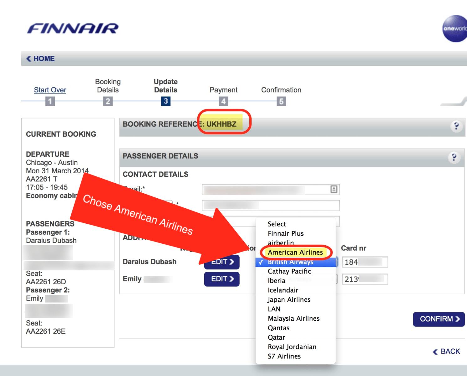Open Booking Details step
The width and height of the screenshot is (467, 376).
tap(108, 86)
